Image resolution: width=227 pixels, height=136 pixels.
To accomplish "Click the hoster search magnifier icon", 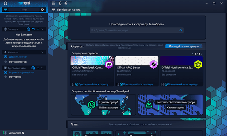I will point(91,105).
